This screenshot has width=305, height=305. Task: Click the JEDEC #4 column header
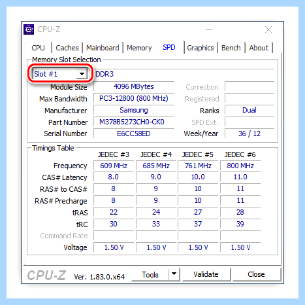coord(156,154)
